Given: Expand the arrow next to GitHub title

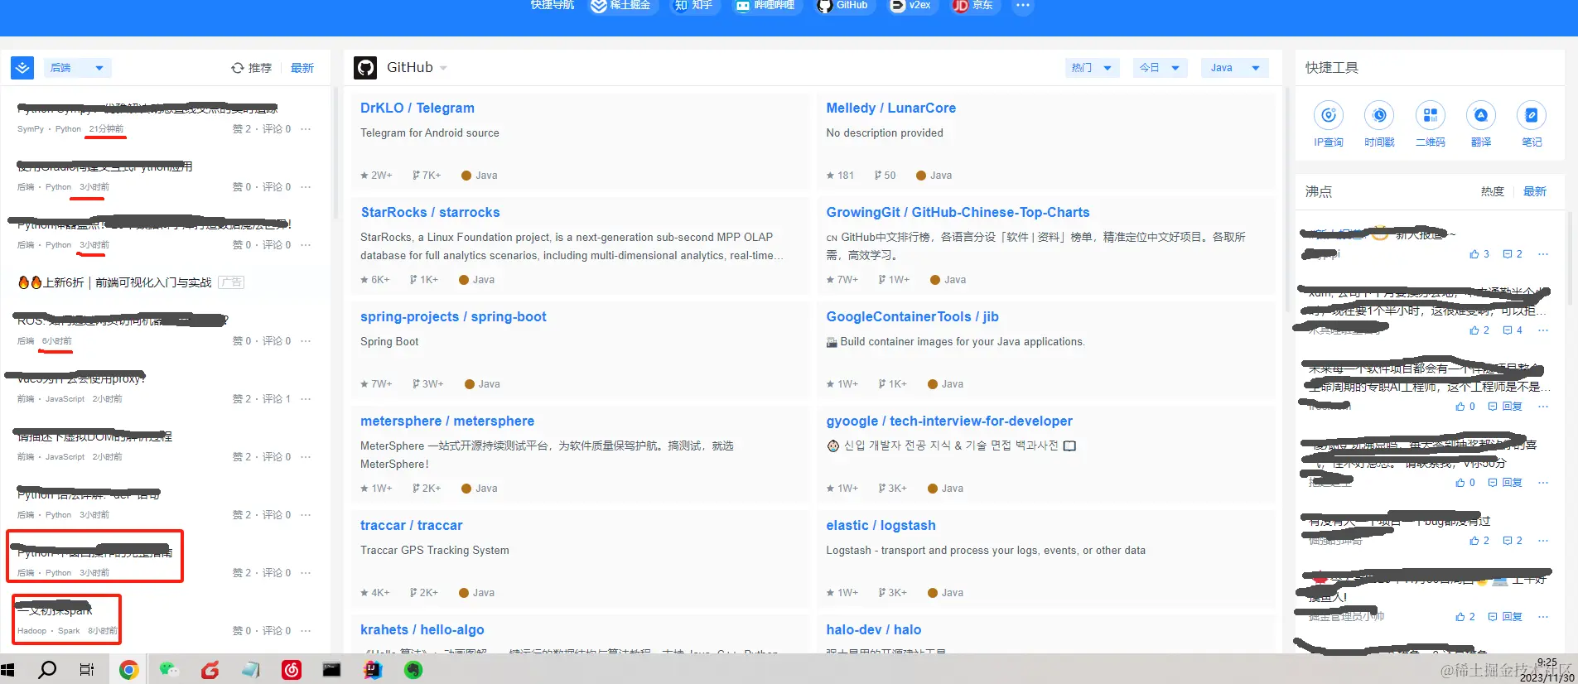Looking at the screenshot, I should (x=443, y=68).
